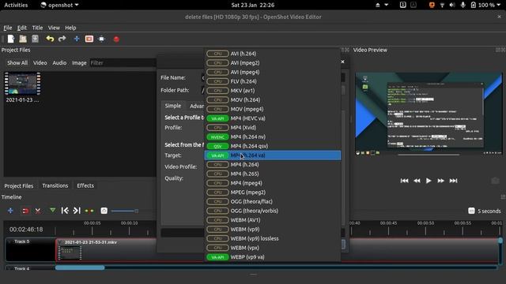Toggle the snapping magnet icon in timeline

coord(25,211)
